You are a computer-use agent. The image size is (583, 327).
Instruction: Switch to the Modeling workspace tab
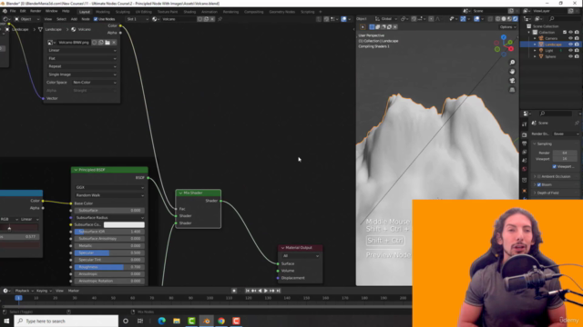tap(103, 12)
